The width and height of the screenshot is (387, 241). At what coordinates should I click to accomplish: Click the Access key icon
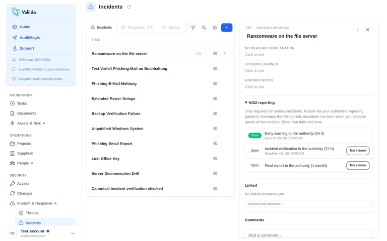[12, 183]
